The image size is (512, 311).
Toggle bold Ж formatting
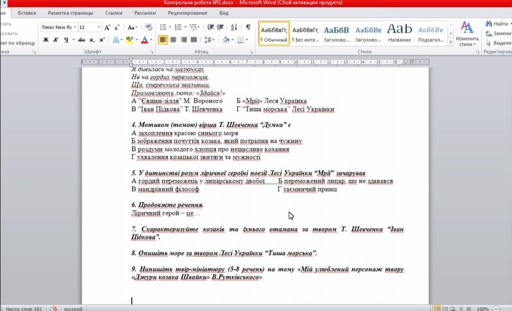click(46, 40)
